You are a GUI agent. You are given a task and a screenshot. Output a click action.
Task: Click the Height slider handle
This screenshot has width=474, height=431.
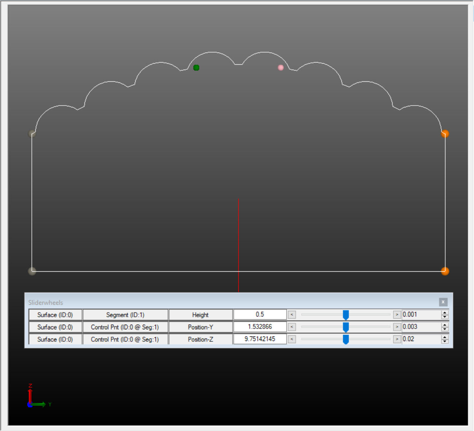(x=345, y=315)
